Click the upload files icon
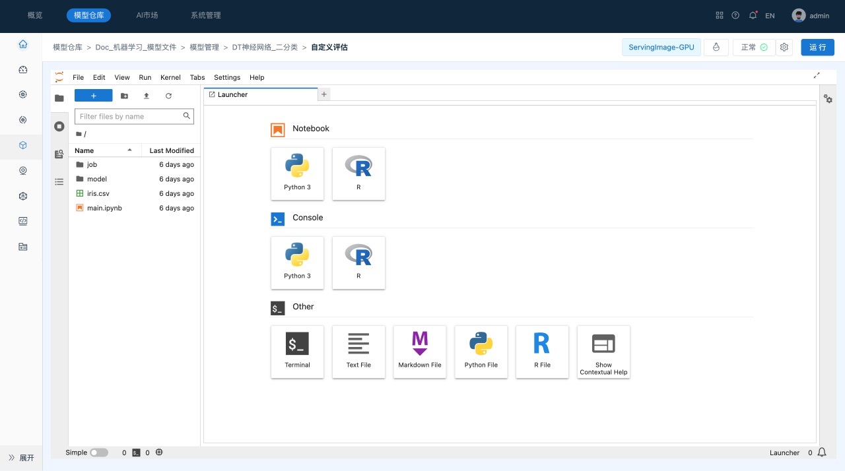The width and height of the screenshot is (845, 471). (x=147, y=96)
